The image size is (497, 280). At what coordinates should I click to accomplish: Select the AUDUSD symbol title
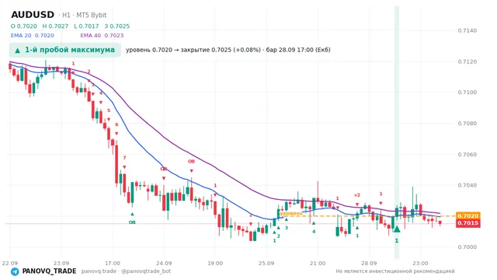tap(33, 15)
